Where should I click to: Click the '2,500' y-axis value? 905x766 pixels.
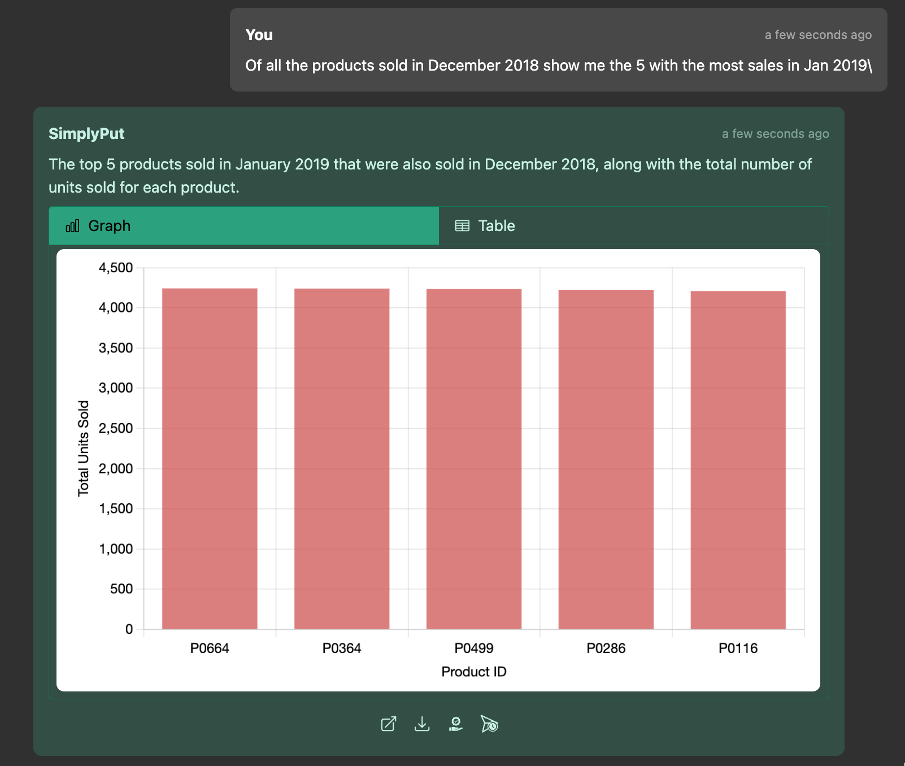coord(116,428)
